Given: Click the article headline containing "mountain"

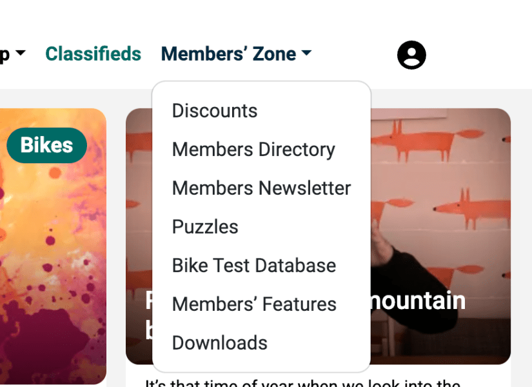Looking at the screenshot, I should (419, 301).
